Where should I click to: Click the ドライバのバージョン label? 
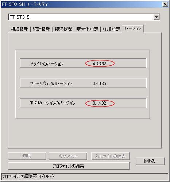click(47, 63)
